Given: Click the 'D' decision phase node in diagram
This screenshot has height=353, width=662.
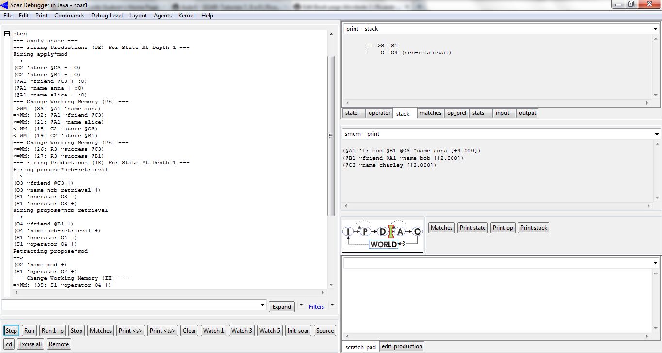Looking at the screenshot, I should pos(383,232).
